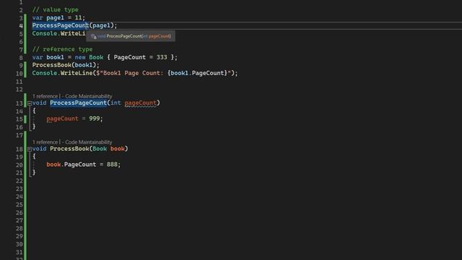Image resolution: width=462 pixels, height=260 pixels.
Task: Click 'ProcessPageCount' method name on line 13
Action: point(78,103)
